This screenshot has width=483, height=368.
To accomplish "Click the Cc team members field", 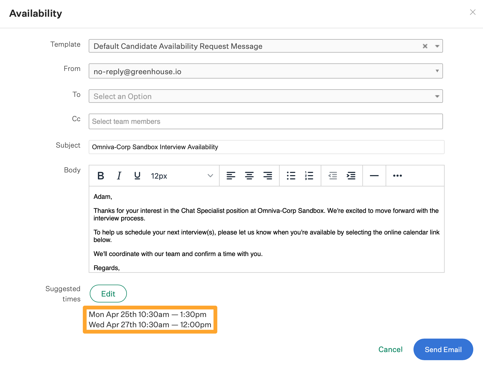I will pos(266,121).
